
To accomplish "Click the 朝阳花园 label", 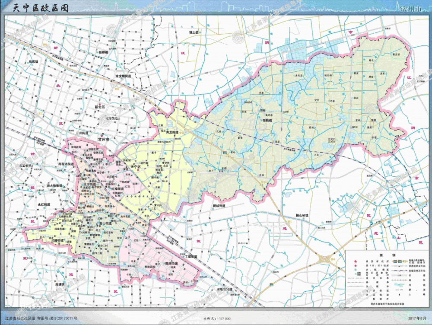I will click(x=150, y=267).
